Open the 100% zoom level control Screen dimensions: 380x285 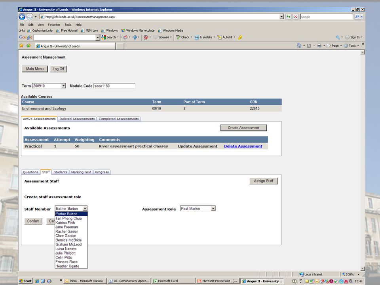pos(350,274)
